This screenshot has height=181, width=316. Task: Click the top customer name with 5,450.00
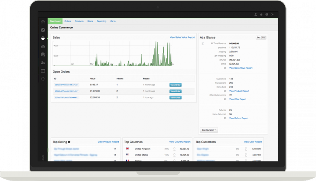203,149
